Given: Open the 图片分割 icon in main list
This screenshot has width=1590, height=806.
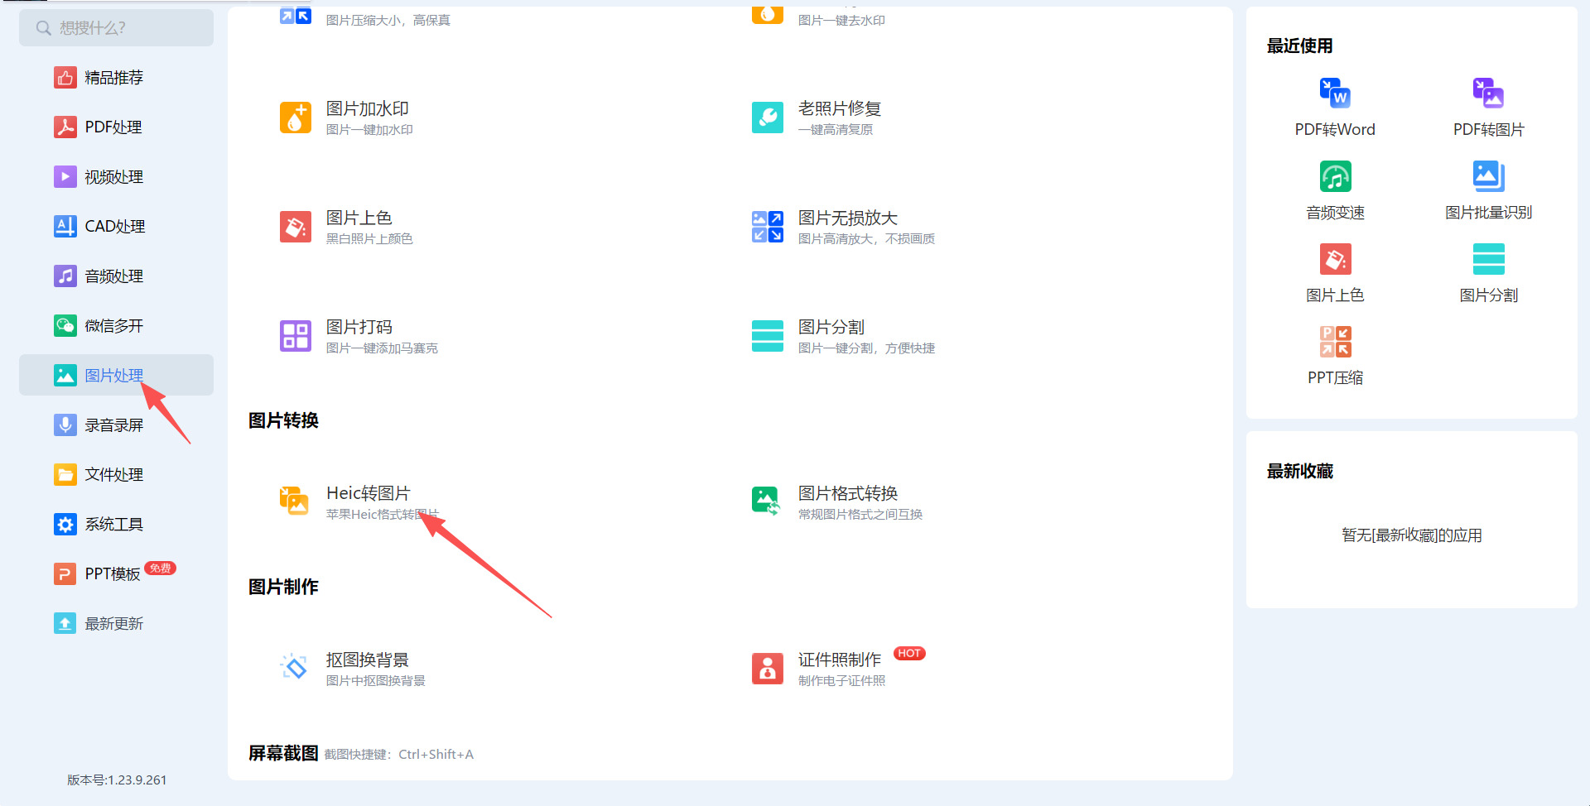Looking at the screenshot, I should pyautogui.click(x=768, y=336).
